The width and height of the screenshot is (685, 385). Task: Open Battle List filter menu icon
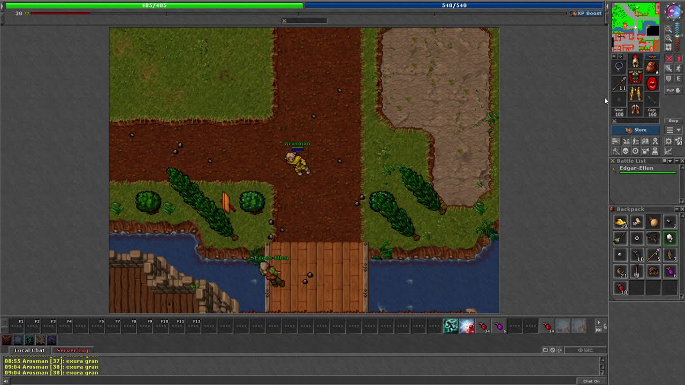664,160
